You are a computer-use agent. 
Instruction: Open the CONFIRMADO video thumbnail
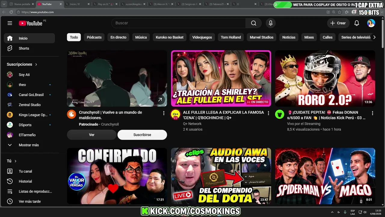click(x=117, y=176)
